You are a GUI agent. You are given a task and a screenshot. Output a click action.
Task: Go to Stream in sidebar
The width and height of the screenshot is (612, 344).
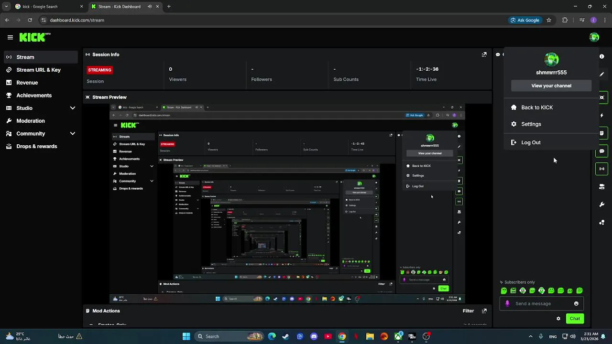(40, 57)
